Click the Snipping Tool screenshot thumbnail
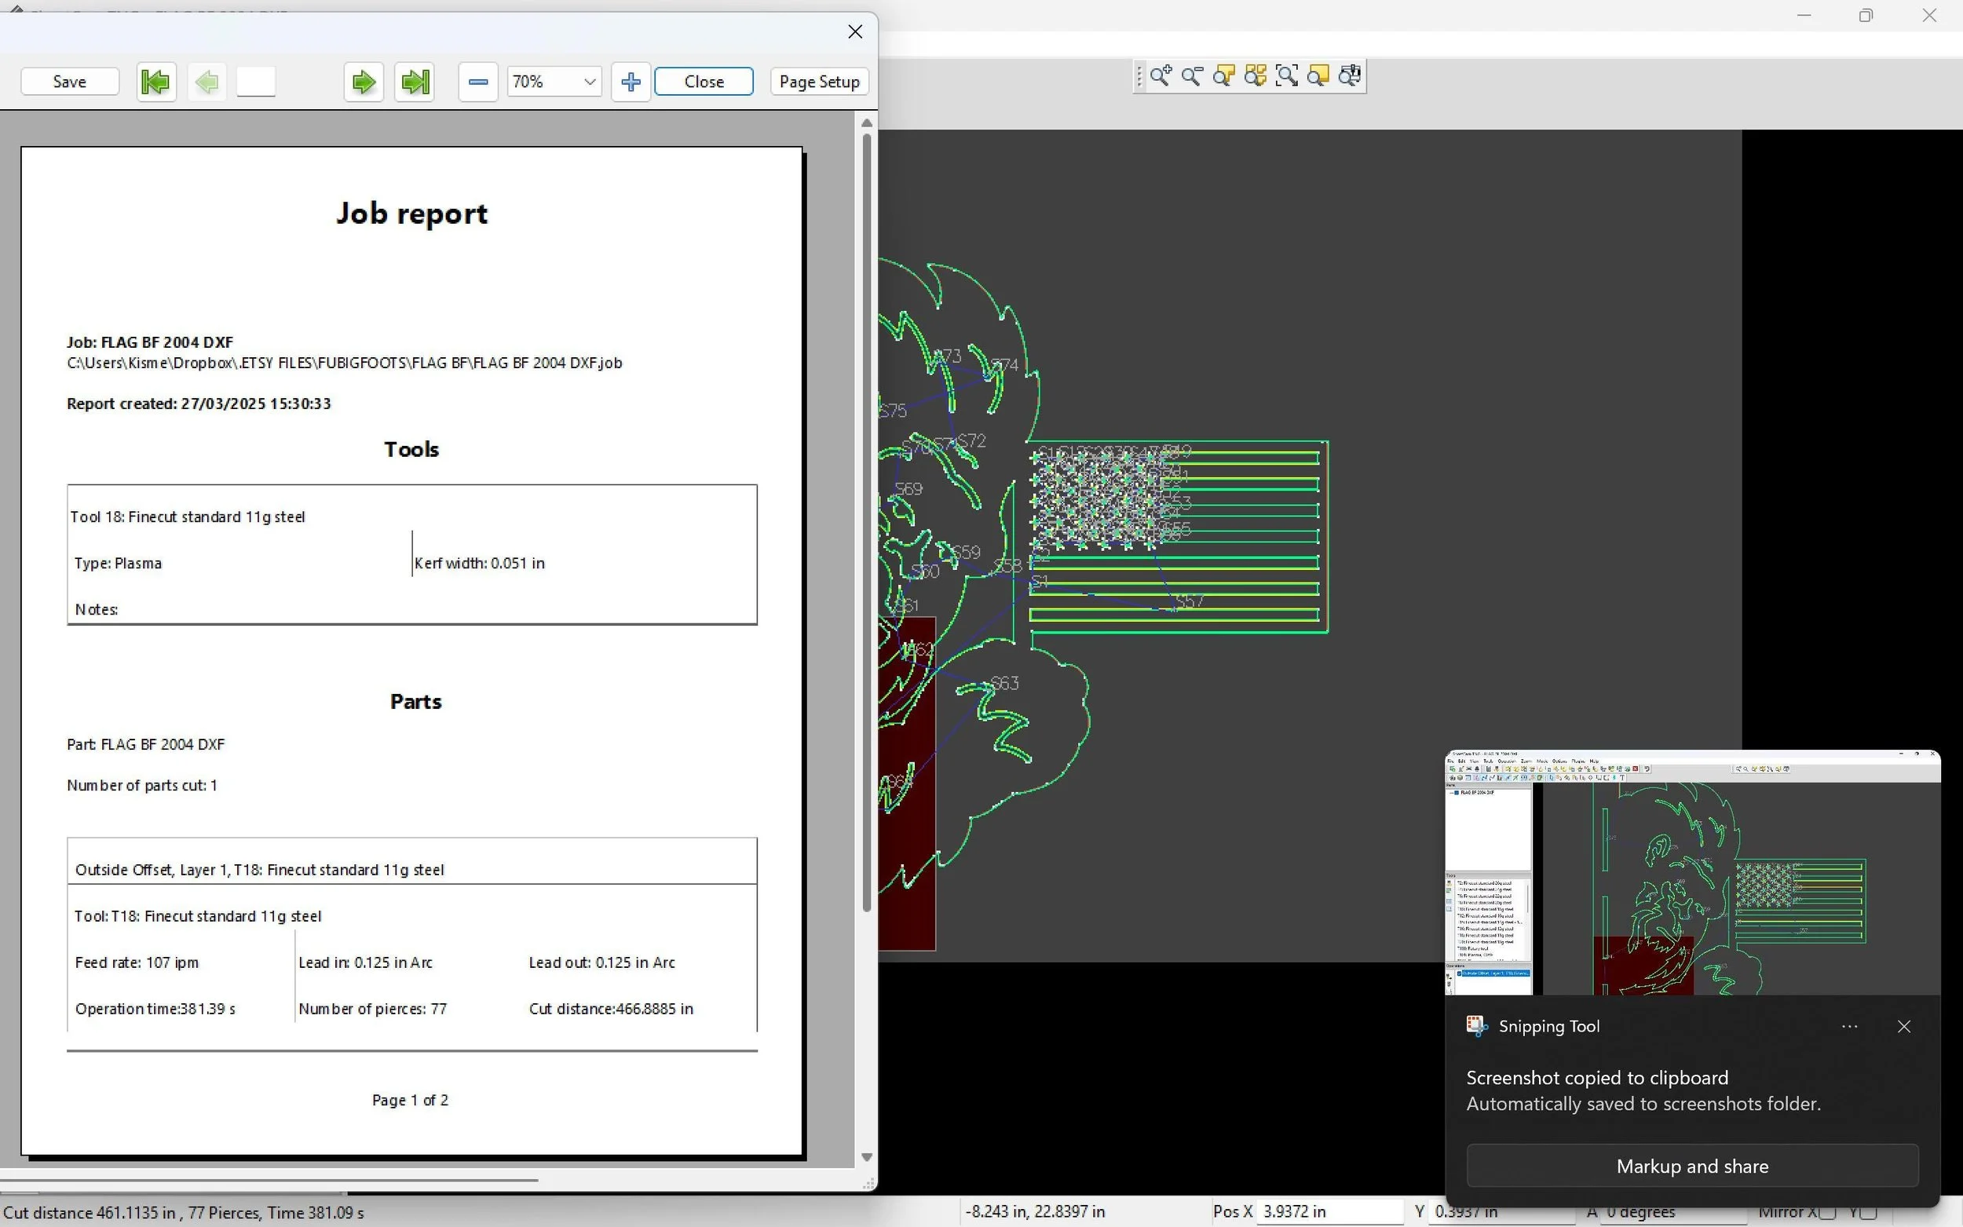The height and width of the screenshot is (1227, 1963). [x=1692, y=873]
